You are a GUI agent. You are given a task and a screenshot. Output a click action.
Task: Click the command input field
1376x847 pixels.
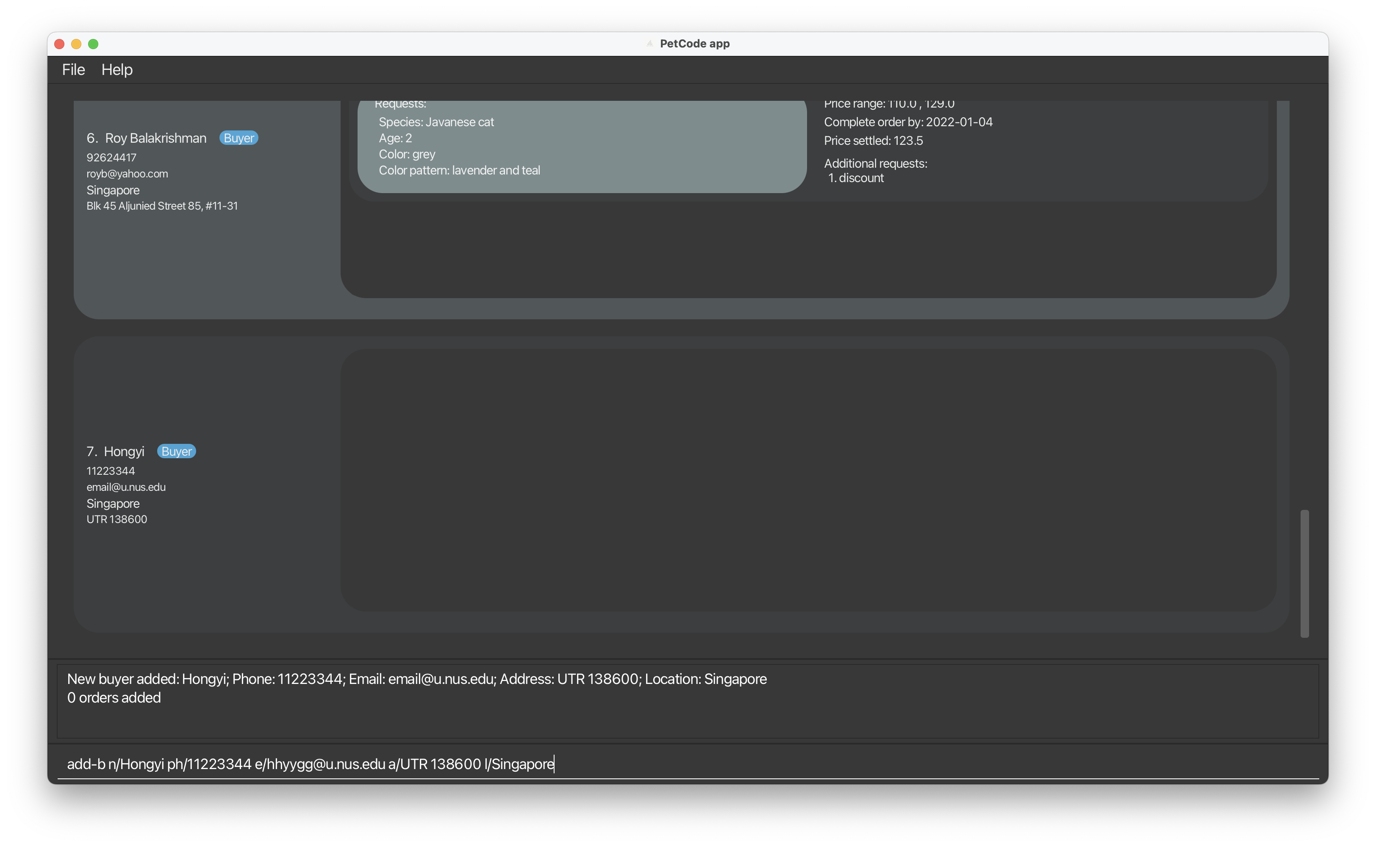(x=688, y=764)
